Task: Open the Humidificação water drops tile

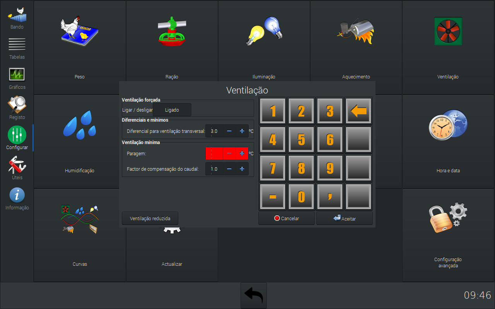Action: 80,141
